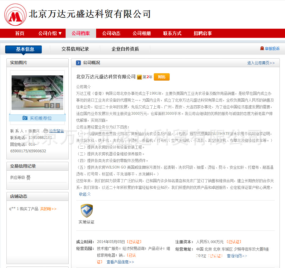This screenshot has height=268, width=285.
Task: Open the 公司档案 navigation tab
Action: click(81, 34)
